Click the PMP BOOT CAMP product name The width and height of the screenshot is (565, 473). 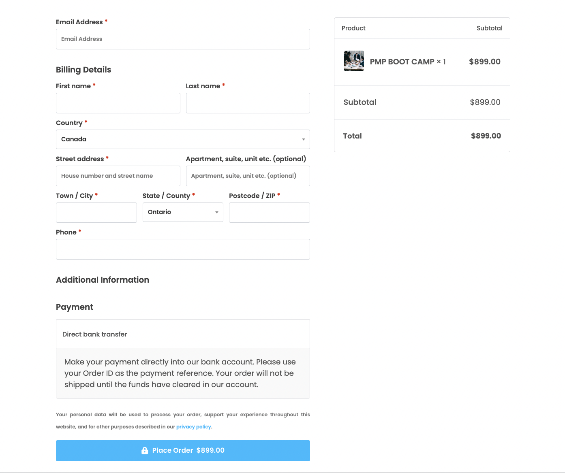(402, 62)
